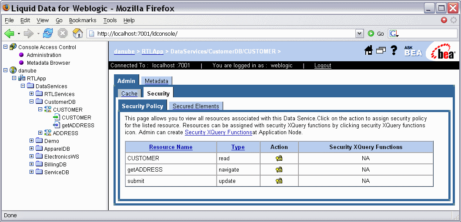Reload the page with the Firefox refresh button
The width and height of the screenshot is (461, 222).
48,33
